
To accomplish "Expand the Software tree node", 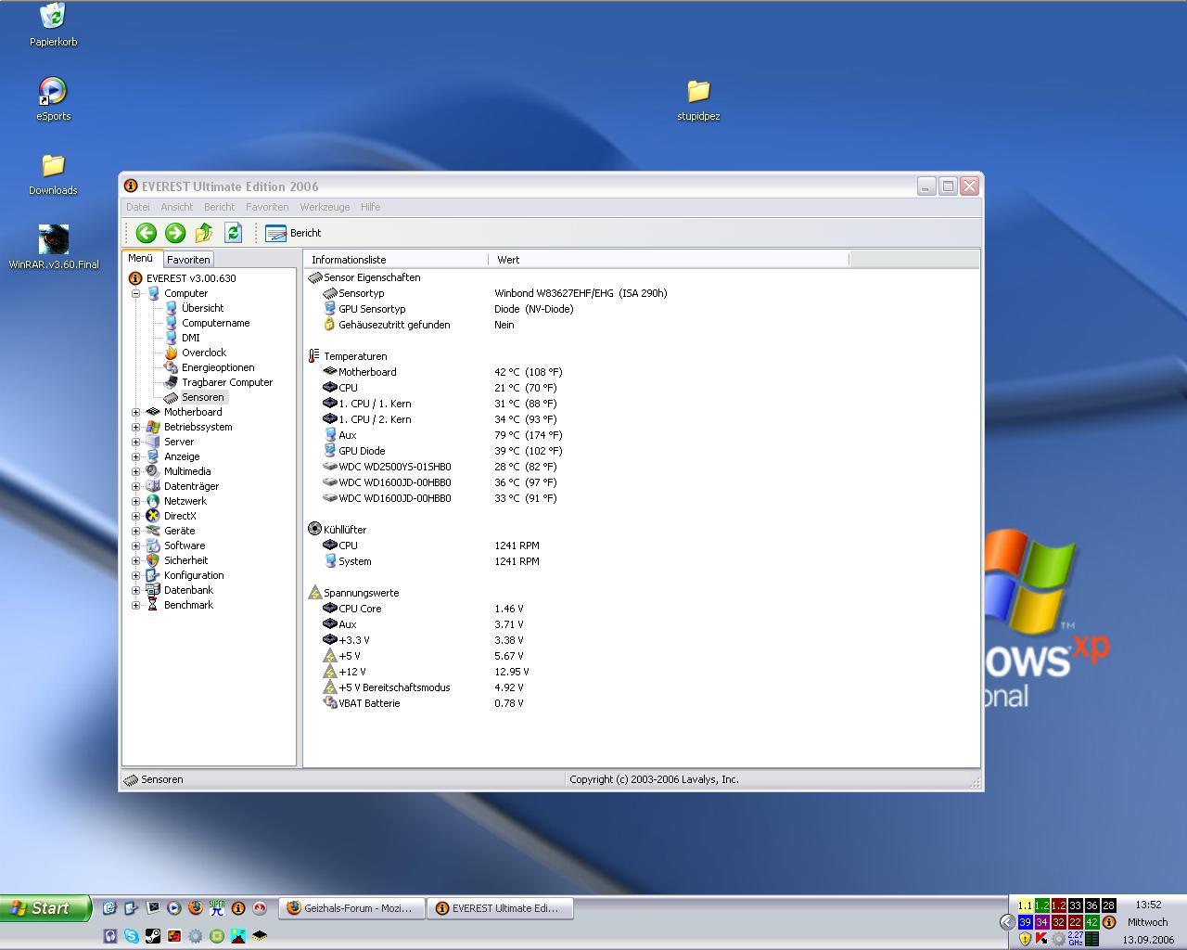I will [135, 546].
